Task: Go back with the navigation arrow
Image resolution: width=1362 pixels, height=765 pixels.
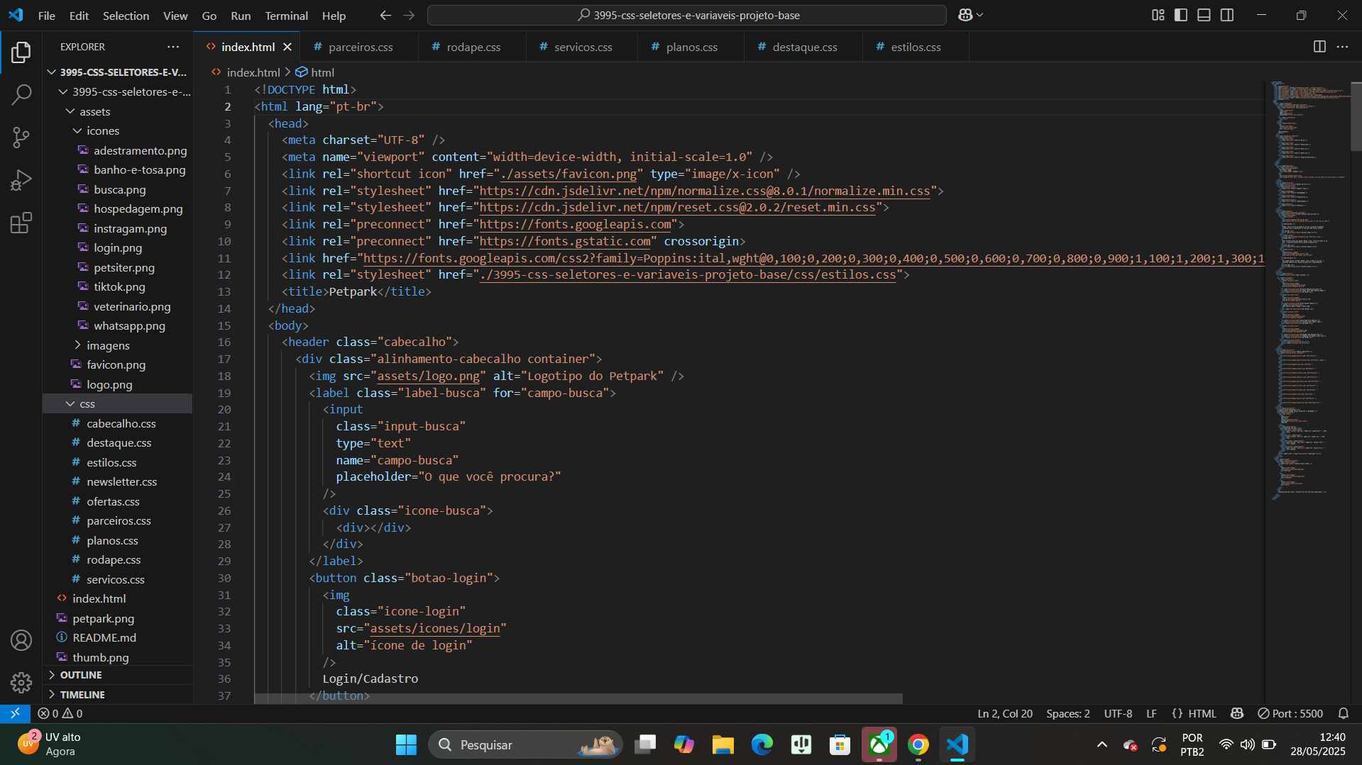Action: tap(385, 15)
